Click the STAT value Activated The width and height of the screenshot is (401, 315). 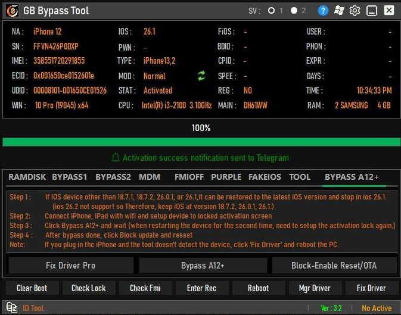pyautogui.click(x=158, y=91)
